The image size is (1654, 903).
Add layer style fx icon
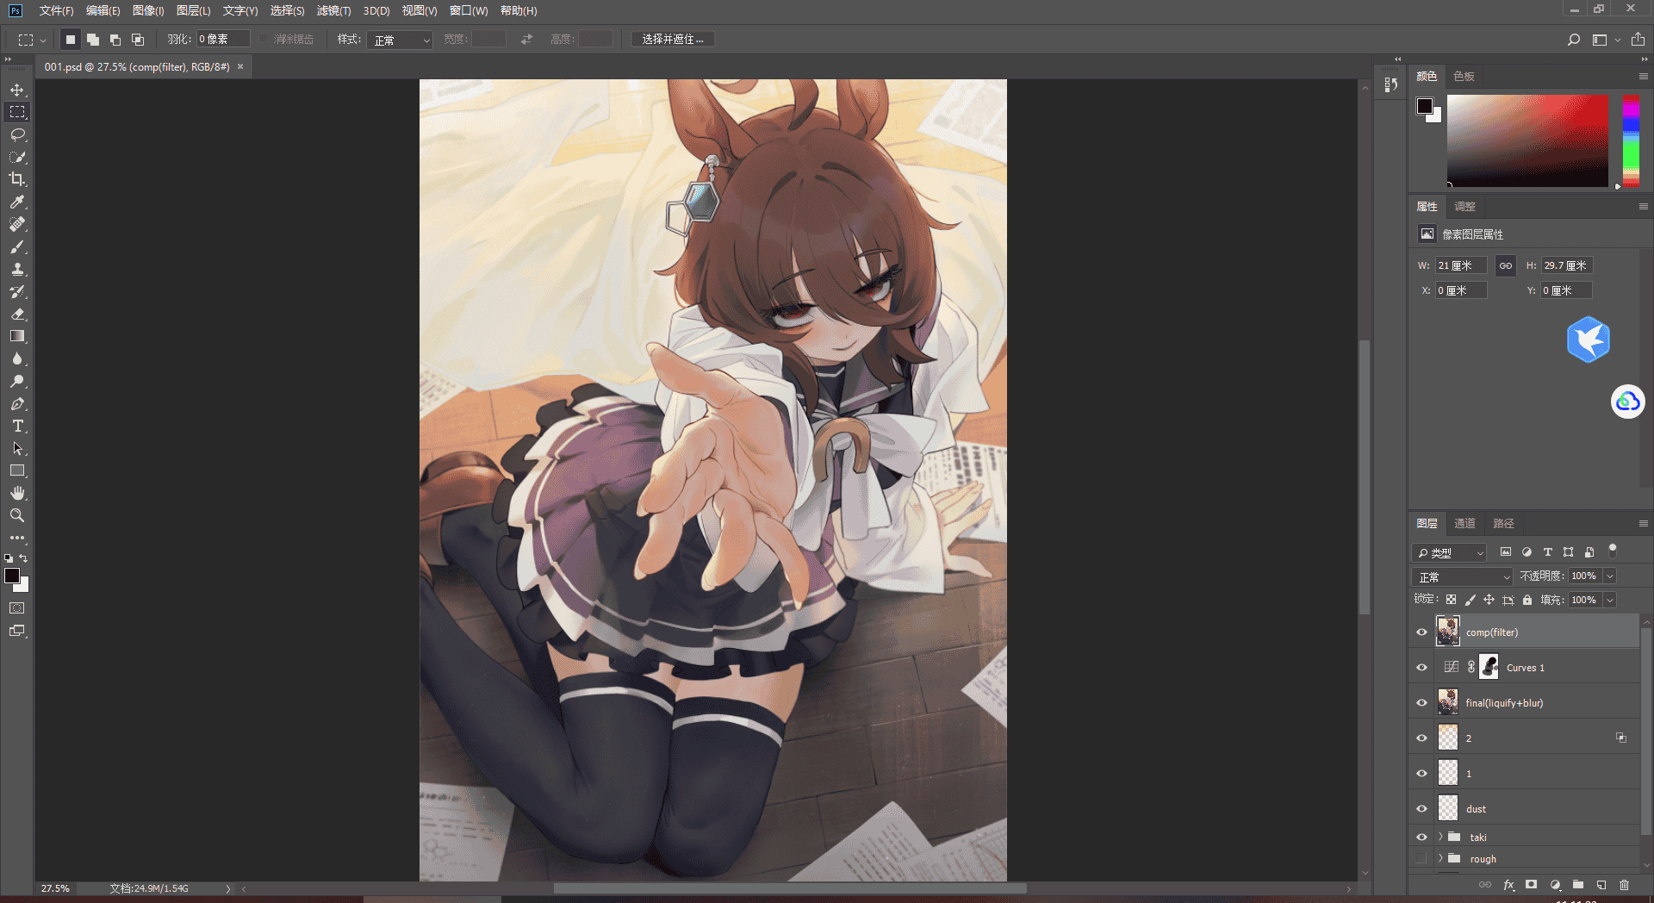click(x=1508, y=885)
